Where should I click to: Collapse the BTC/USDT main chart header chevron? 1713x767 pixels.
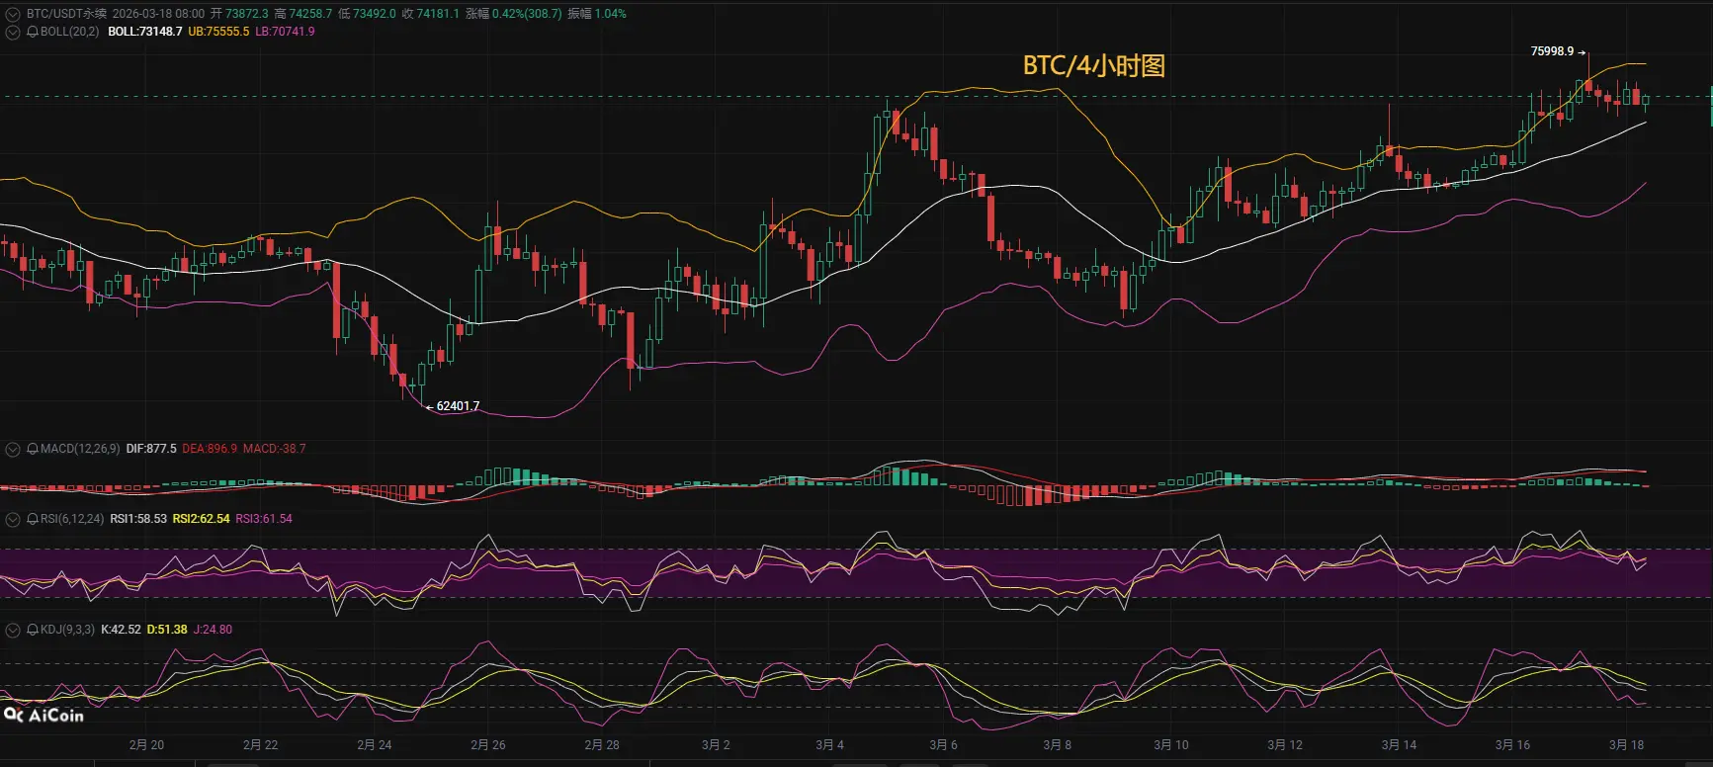coord(13,14)
